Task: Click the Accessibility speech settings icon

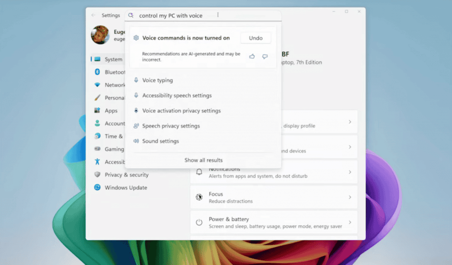Action: pyautogui.click(x=137, y=95)
